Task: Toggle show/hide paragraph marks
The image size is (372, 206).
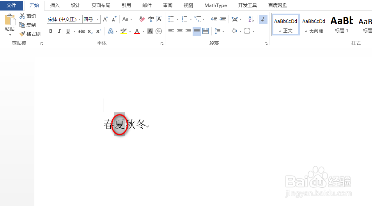Action: pyautogui.click(x=263, y=19)
